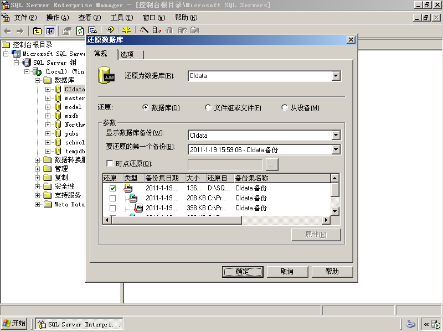The height and width of the screenshot is (332, 443).
Task: Click the Help question mark toolbar icon
Action: (110, 30)
